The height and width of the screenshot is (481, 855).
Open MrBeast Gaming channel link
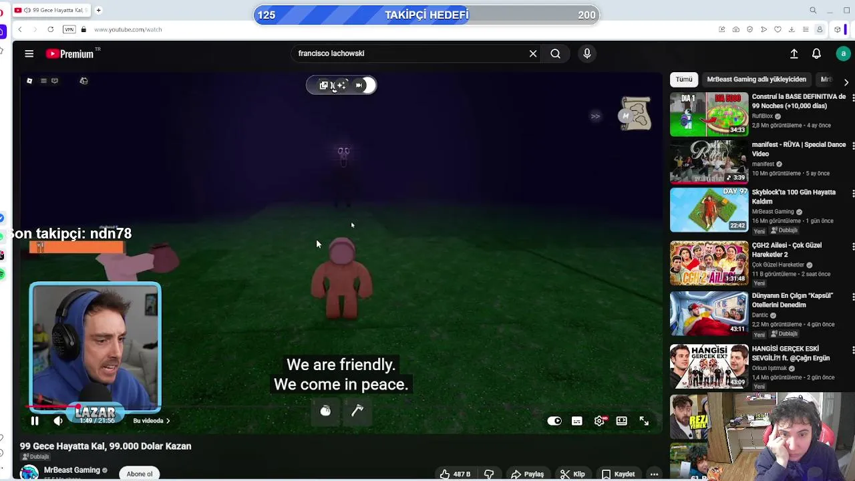click(x=71, y=470)
